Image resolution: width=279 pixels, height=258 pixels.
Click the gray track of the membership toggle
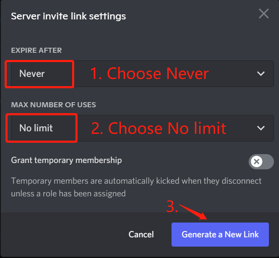coord(268,161)
